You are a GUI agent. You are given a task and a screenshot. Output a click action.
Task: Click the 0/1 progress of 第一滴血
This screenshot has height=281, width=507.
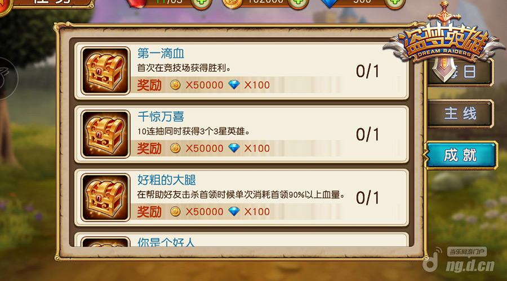click(368, 71)
